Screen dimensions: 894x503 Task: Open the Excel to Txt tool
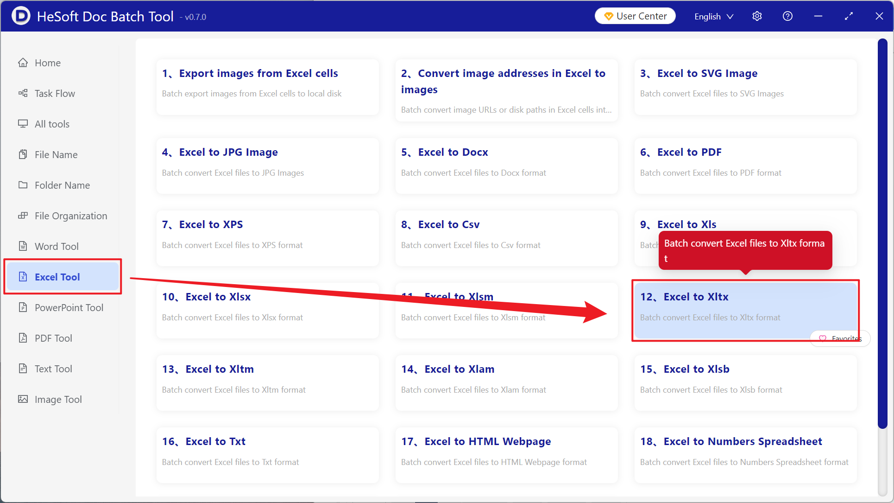268,455
